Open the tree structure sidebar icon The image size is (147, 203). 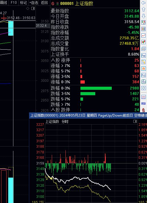[144, 62]
